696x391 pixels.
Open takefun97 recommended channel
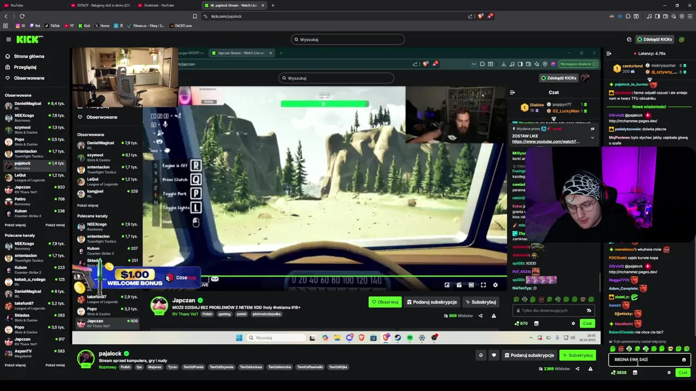(34, 305)
